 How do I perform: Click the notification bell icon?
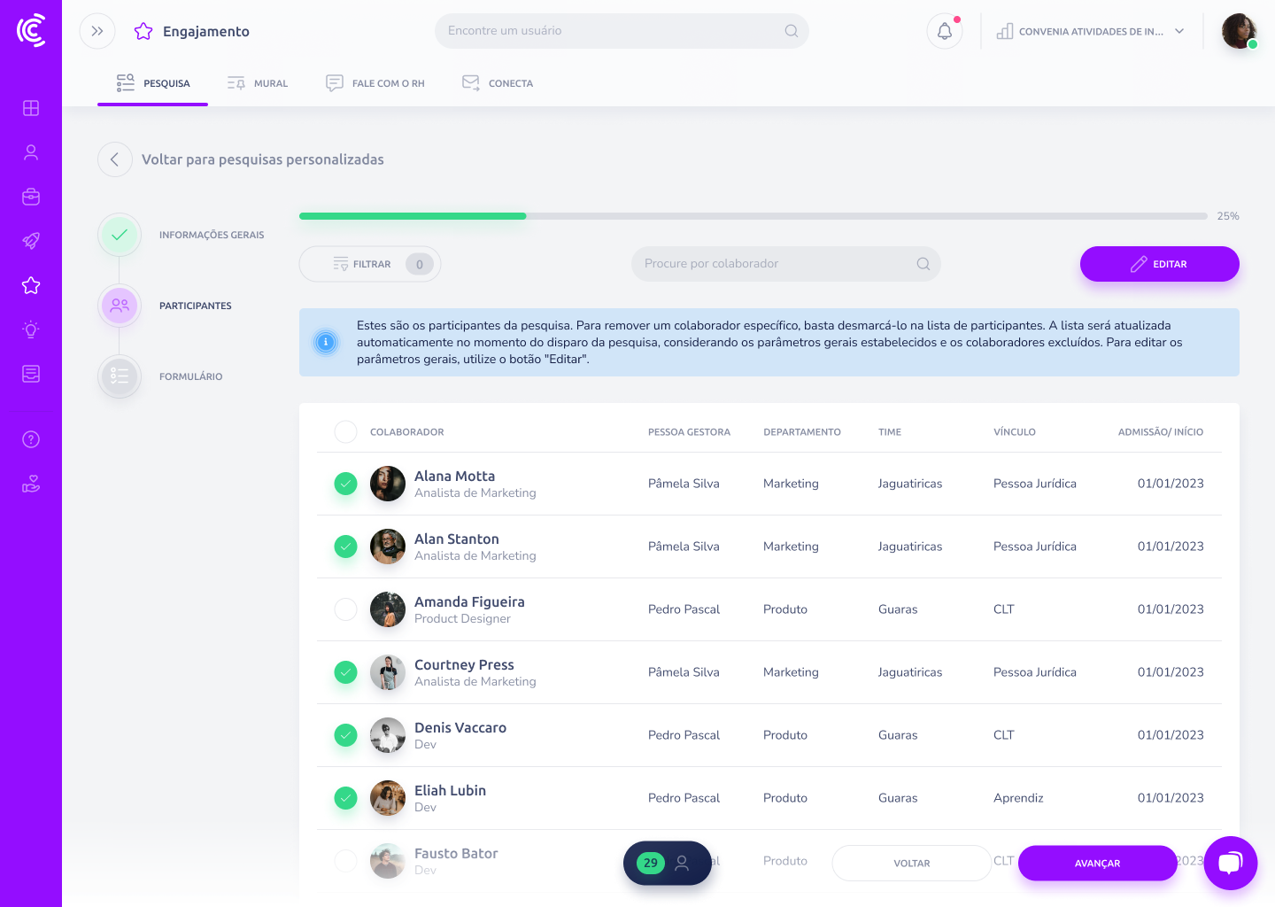945,32
